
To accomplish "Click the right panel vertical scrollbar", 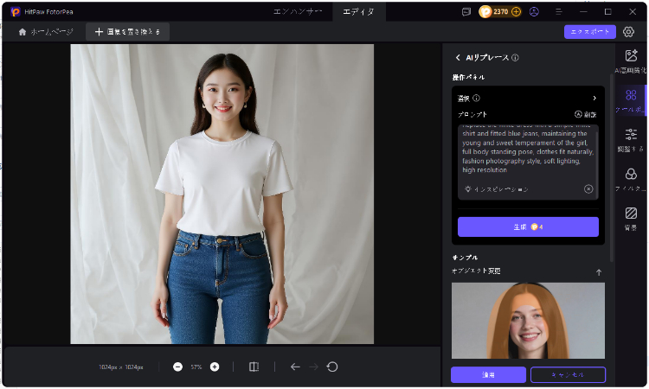I will (611, 168).
